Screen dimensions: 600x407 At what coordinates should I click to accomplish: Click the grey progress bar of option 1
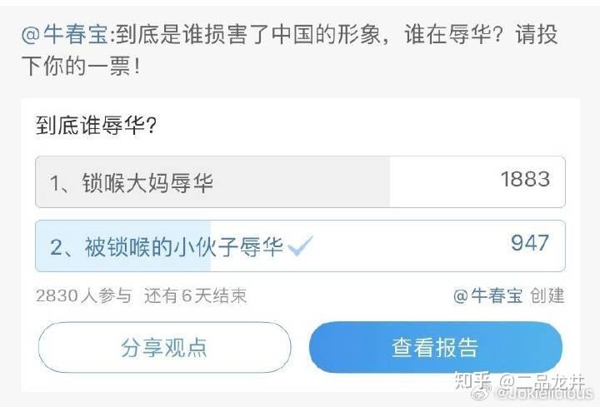[x=212, y=182]
